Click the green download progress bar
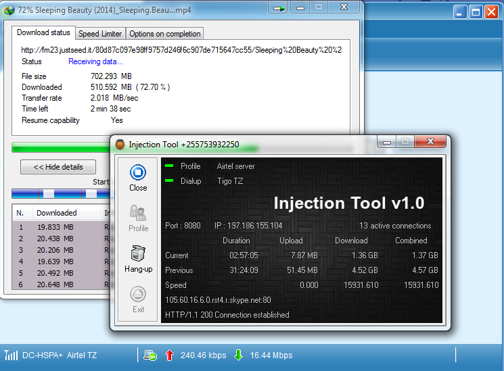The width and height of the screenshot is (504, 371). [61, 147]
